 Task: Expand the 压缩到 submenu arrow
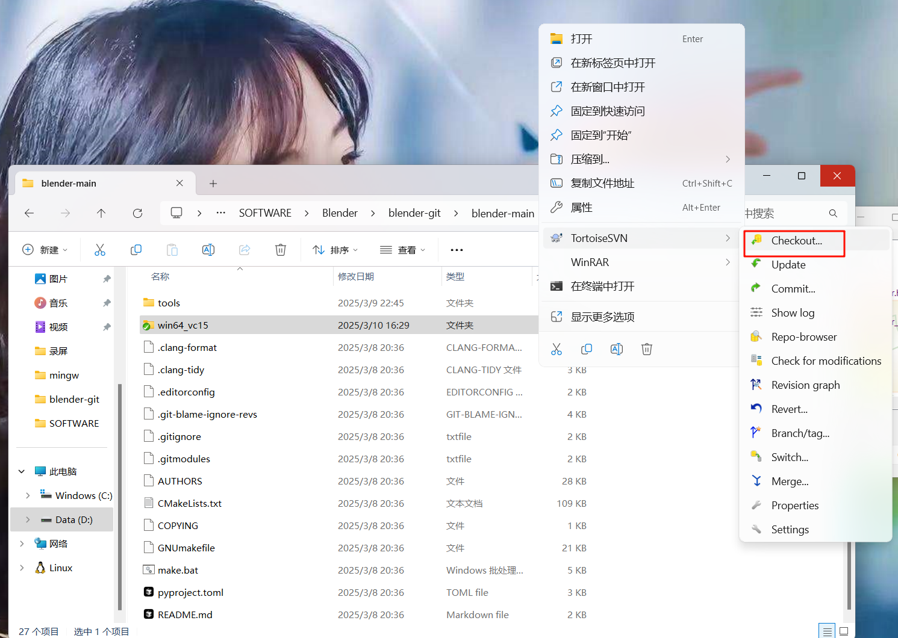pyautogui.click(x=728, y=159)
